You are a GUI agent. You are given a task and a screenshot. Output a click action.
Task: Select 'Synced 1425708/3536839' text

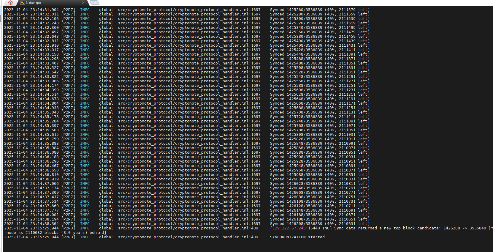click(296, 112)
